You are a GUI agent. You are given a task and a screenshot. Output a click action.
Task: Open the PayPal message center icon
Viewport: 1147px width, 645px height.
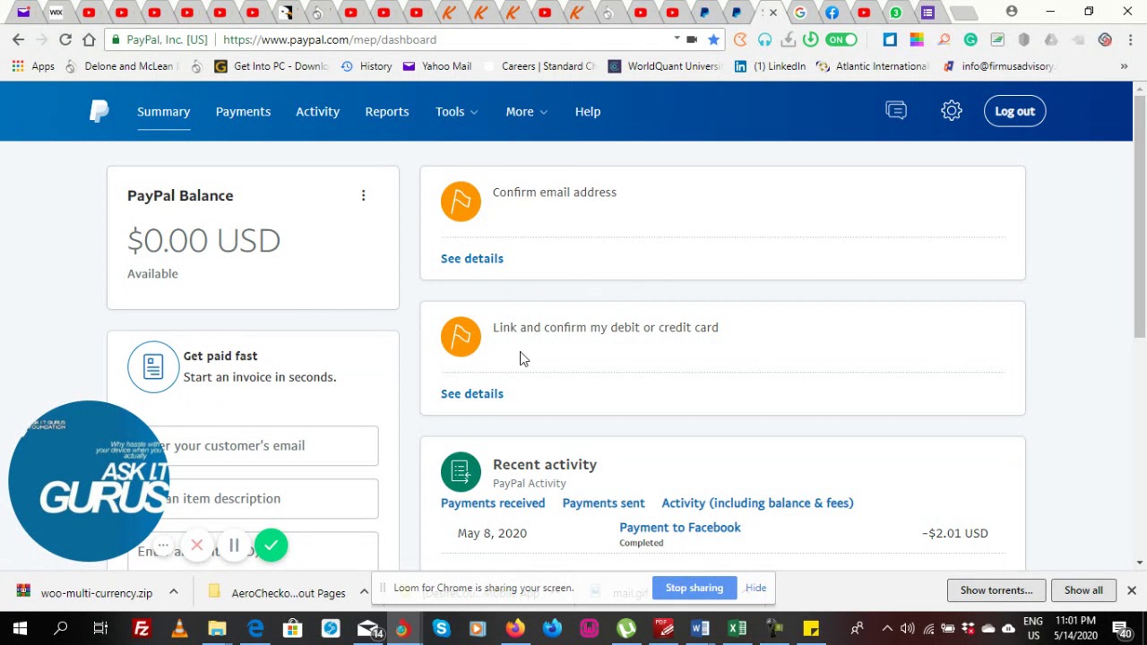point(896,110)
